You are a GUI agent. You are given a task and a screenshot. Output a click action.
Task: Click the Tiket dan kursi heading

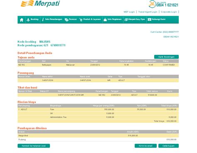point(27,87)
